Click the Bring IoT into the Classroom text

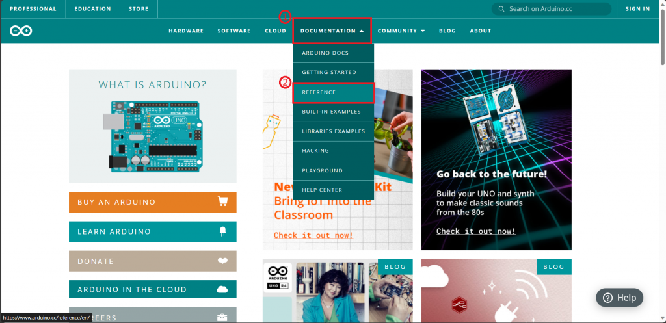pyautogui.click(x=322, y=208)
